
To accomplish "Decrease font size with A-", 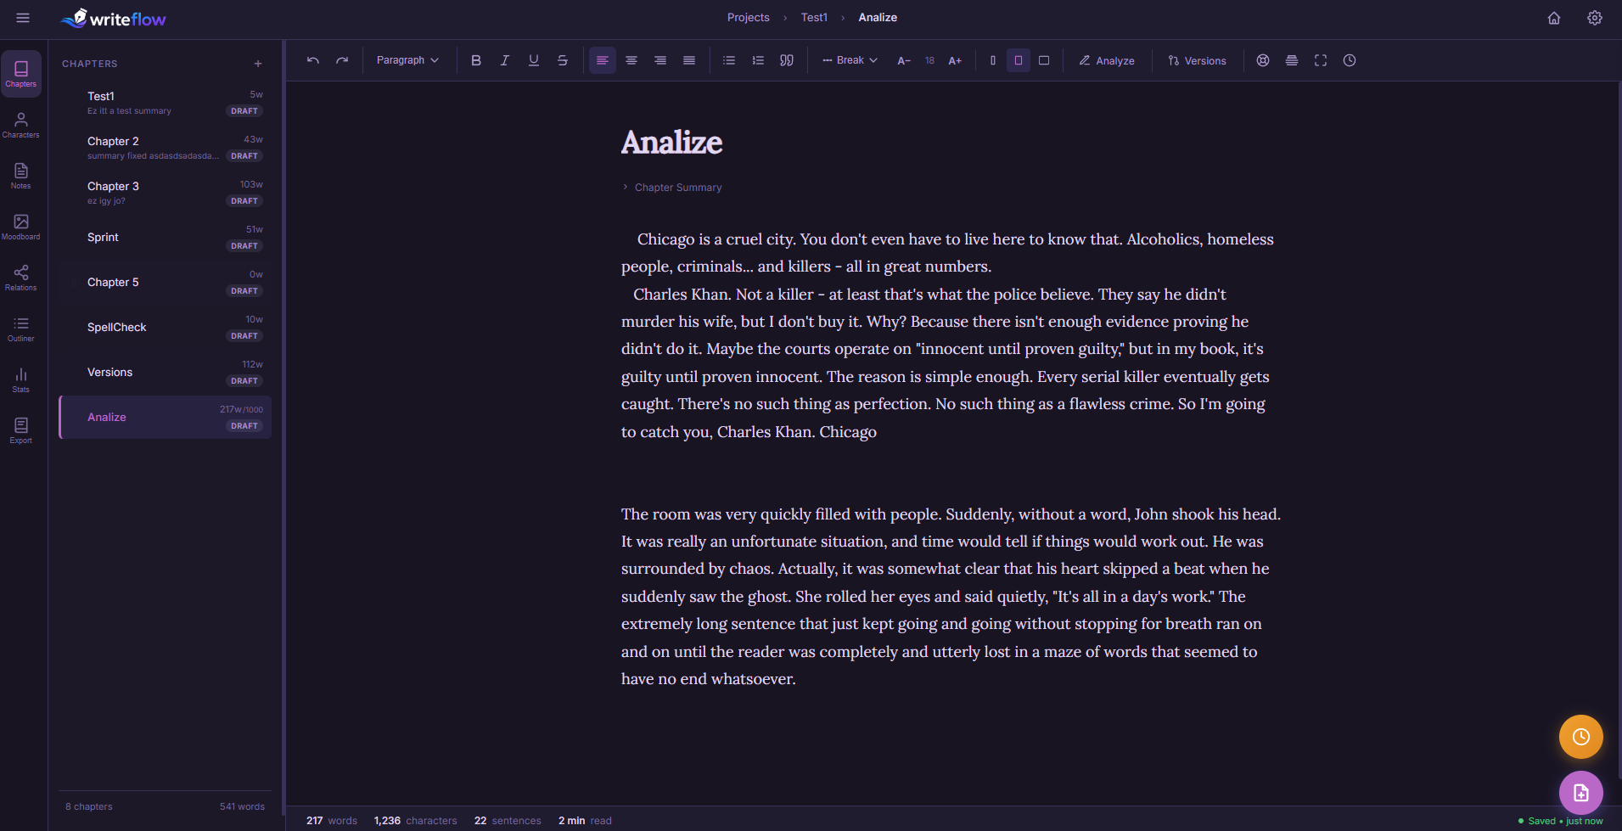I will [904, 60].
